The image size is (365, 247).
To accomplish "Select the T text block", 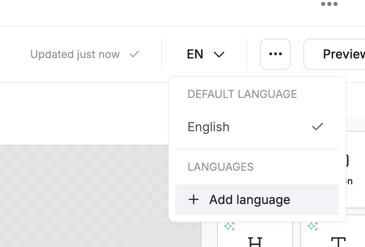I will coord(338,240).
